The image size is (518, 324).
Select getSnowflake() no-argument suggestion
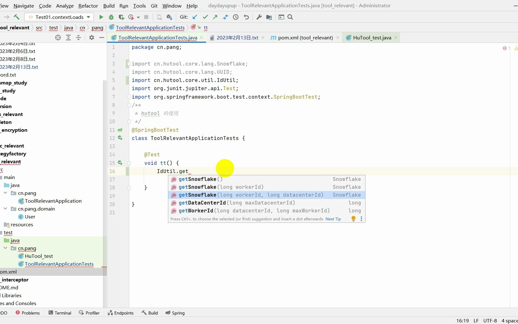point(267,179)
